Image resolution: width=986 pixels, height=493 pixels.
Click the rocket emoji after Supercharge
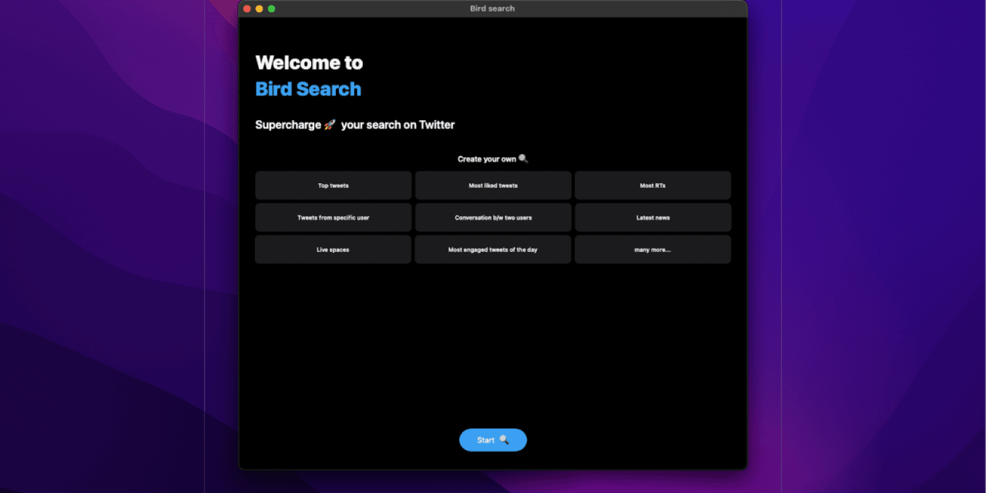pyautogui.click(x=330, y=124)
